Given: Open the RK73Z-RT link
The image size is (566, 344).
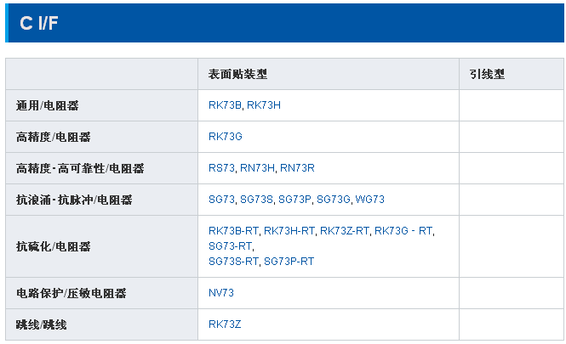Looking at the screenshot, I should tap(345, 231).
